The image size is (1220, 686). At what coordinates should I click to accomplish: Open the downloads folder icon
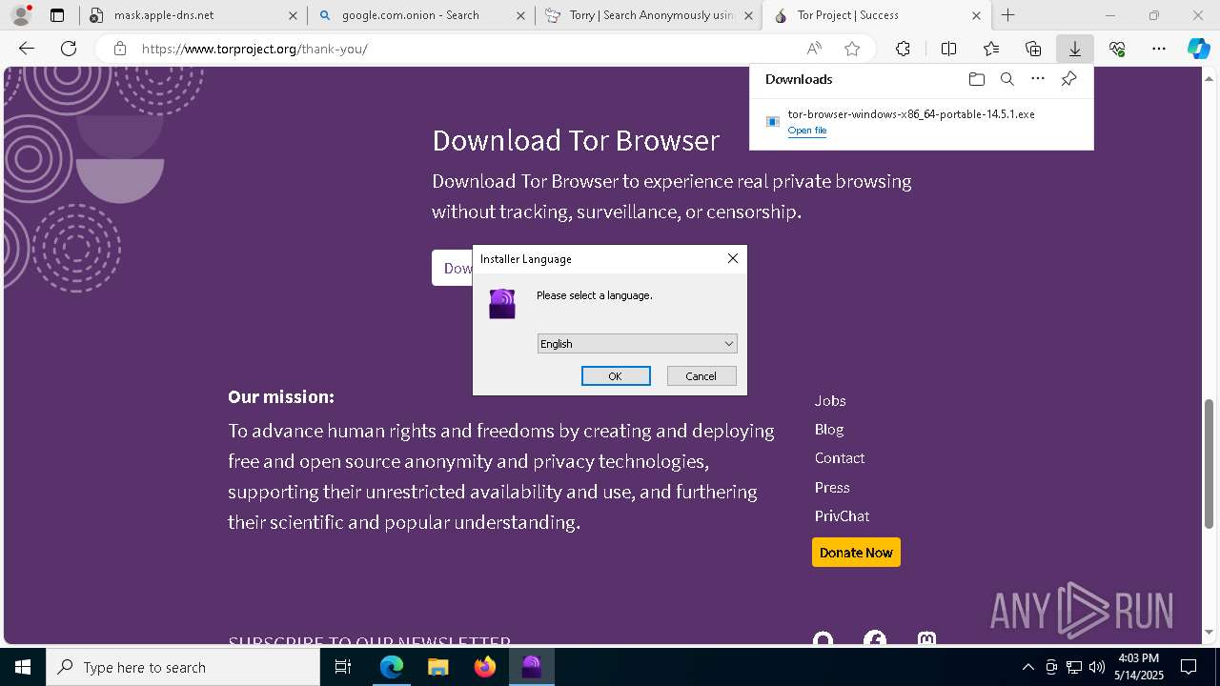click(976, 79)
